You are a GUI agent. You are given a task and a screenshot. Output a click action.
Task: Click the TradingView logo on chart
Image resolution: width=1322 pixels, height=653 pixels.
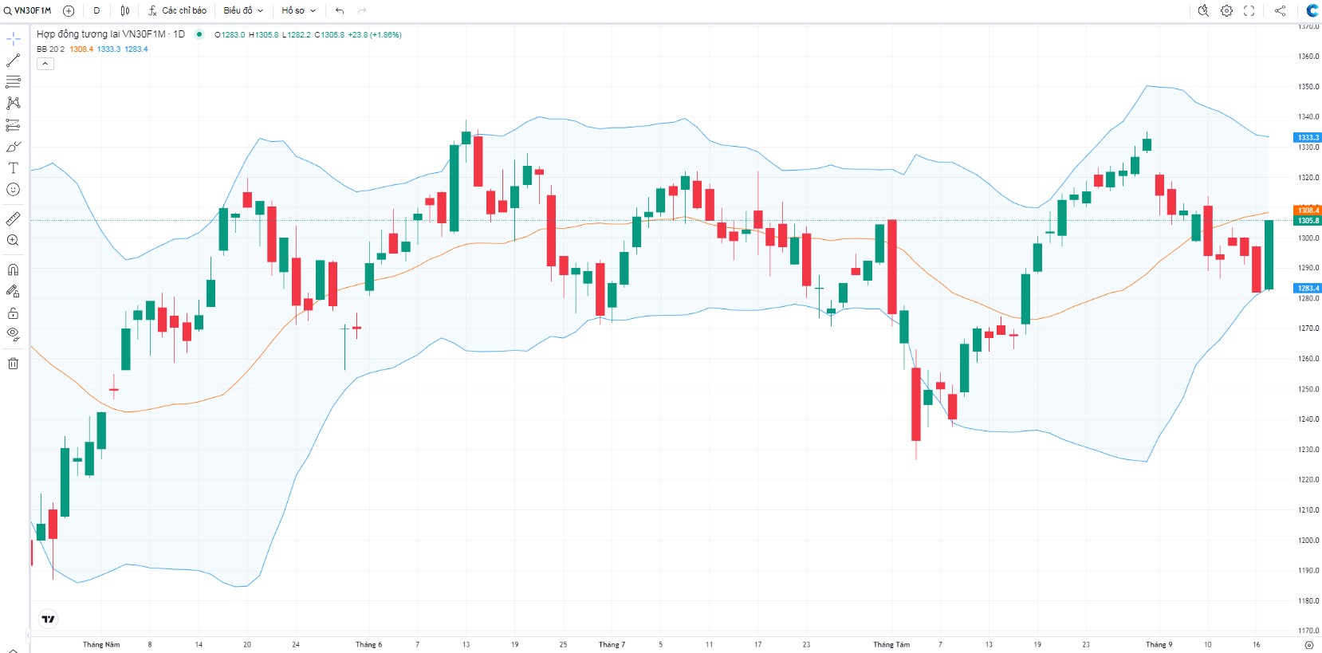click(x=49, y=619)
